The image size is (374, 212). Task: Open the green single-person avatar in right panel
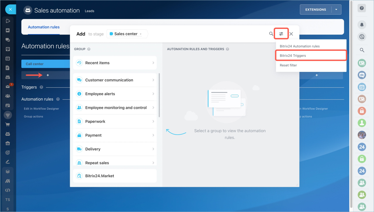click(362, 123)
